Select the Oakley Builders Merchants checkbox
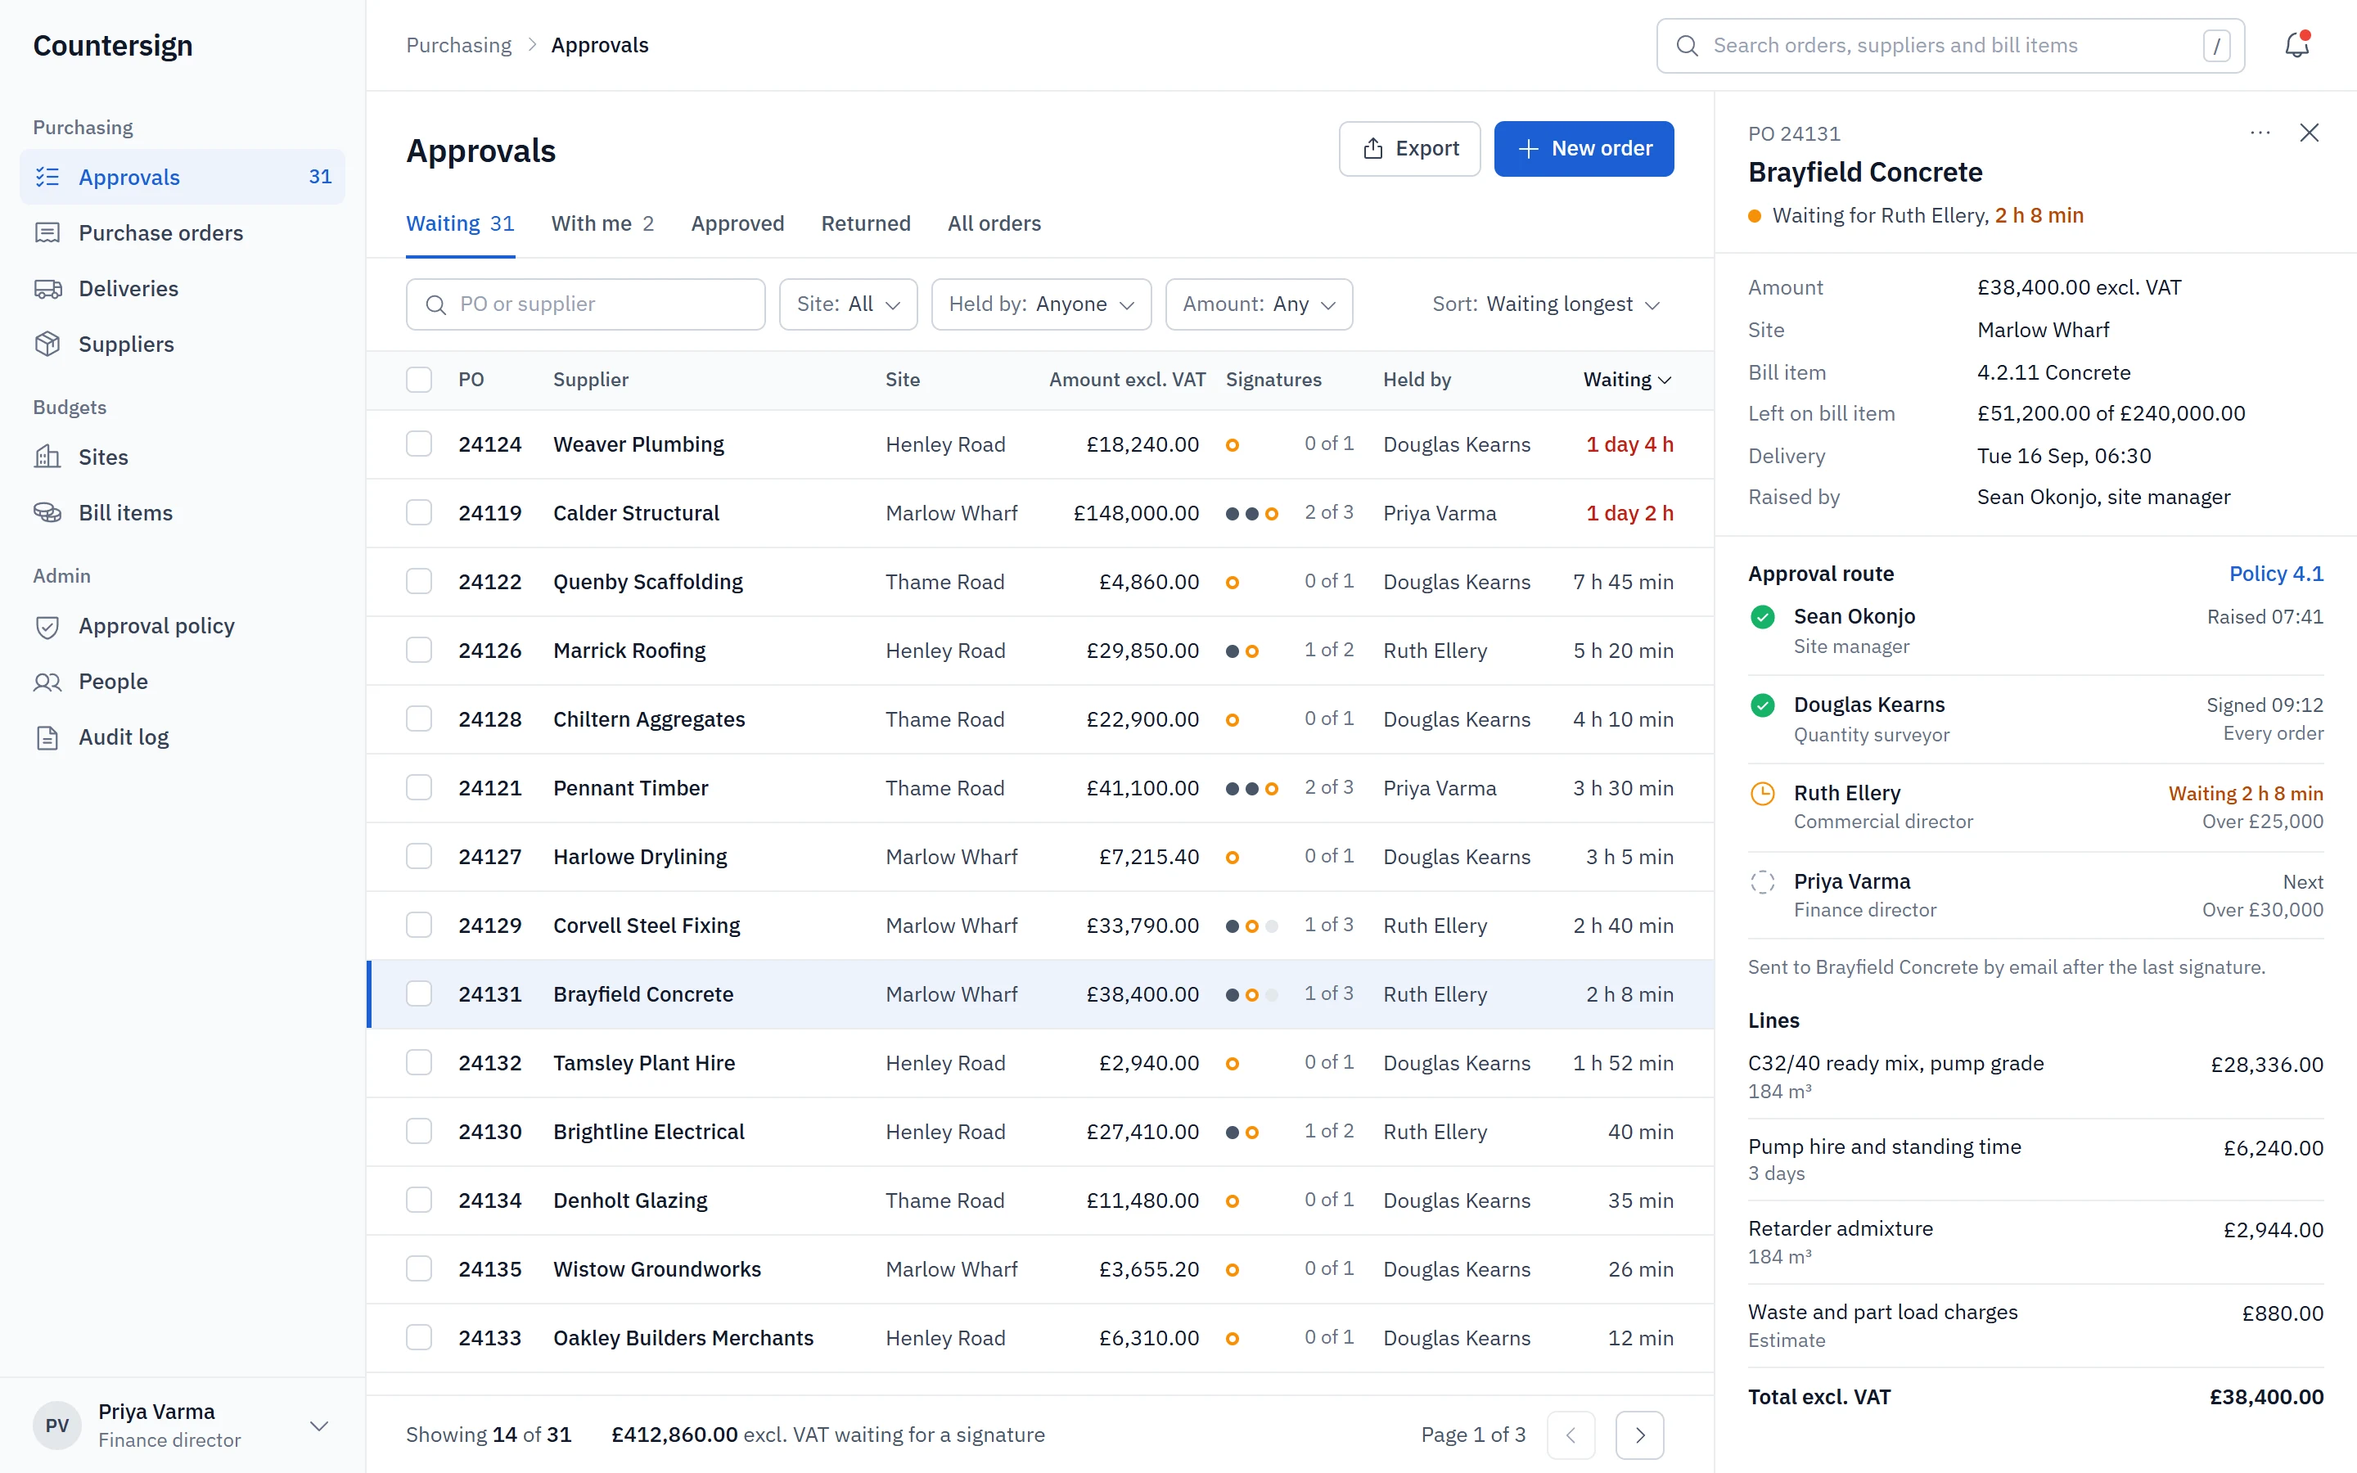This screenshot has width=2357, height=1473. click(x=419, y=1338)
